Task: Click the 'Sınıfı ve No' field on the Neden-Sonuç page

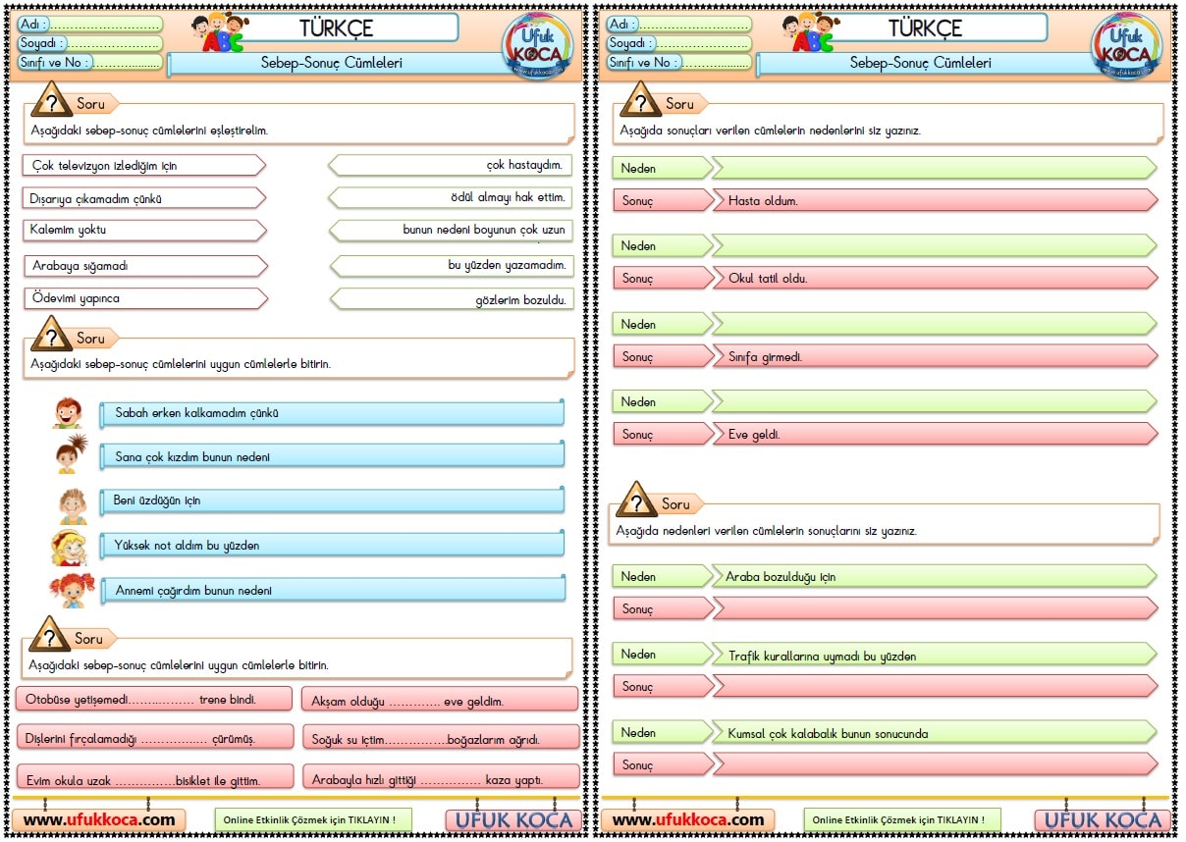Action: 679,62
